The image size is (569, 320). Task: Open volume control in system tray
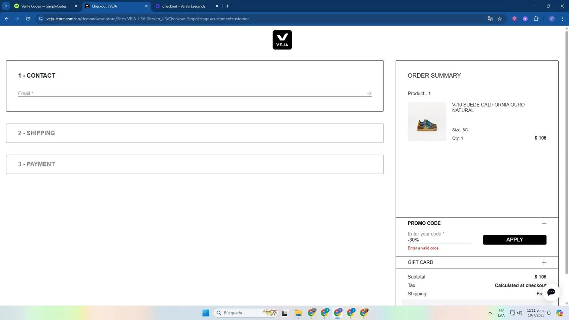point(520,313)
